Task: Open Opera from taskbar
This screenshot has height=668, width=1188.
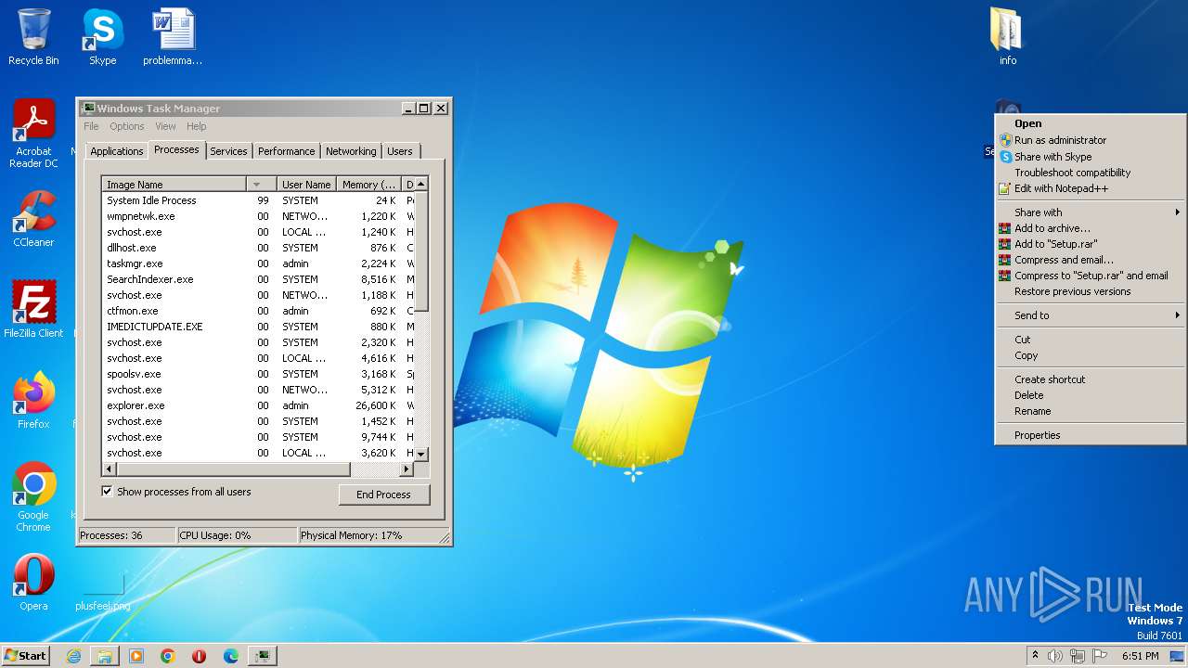Action: point(200,656)
